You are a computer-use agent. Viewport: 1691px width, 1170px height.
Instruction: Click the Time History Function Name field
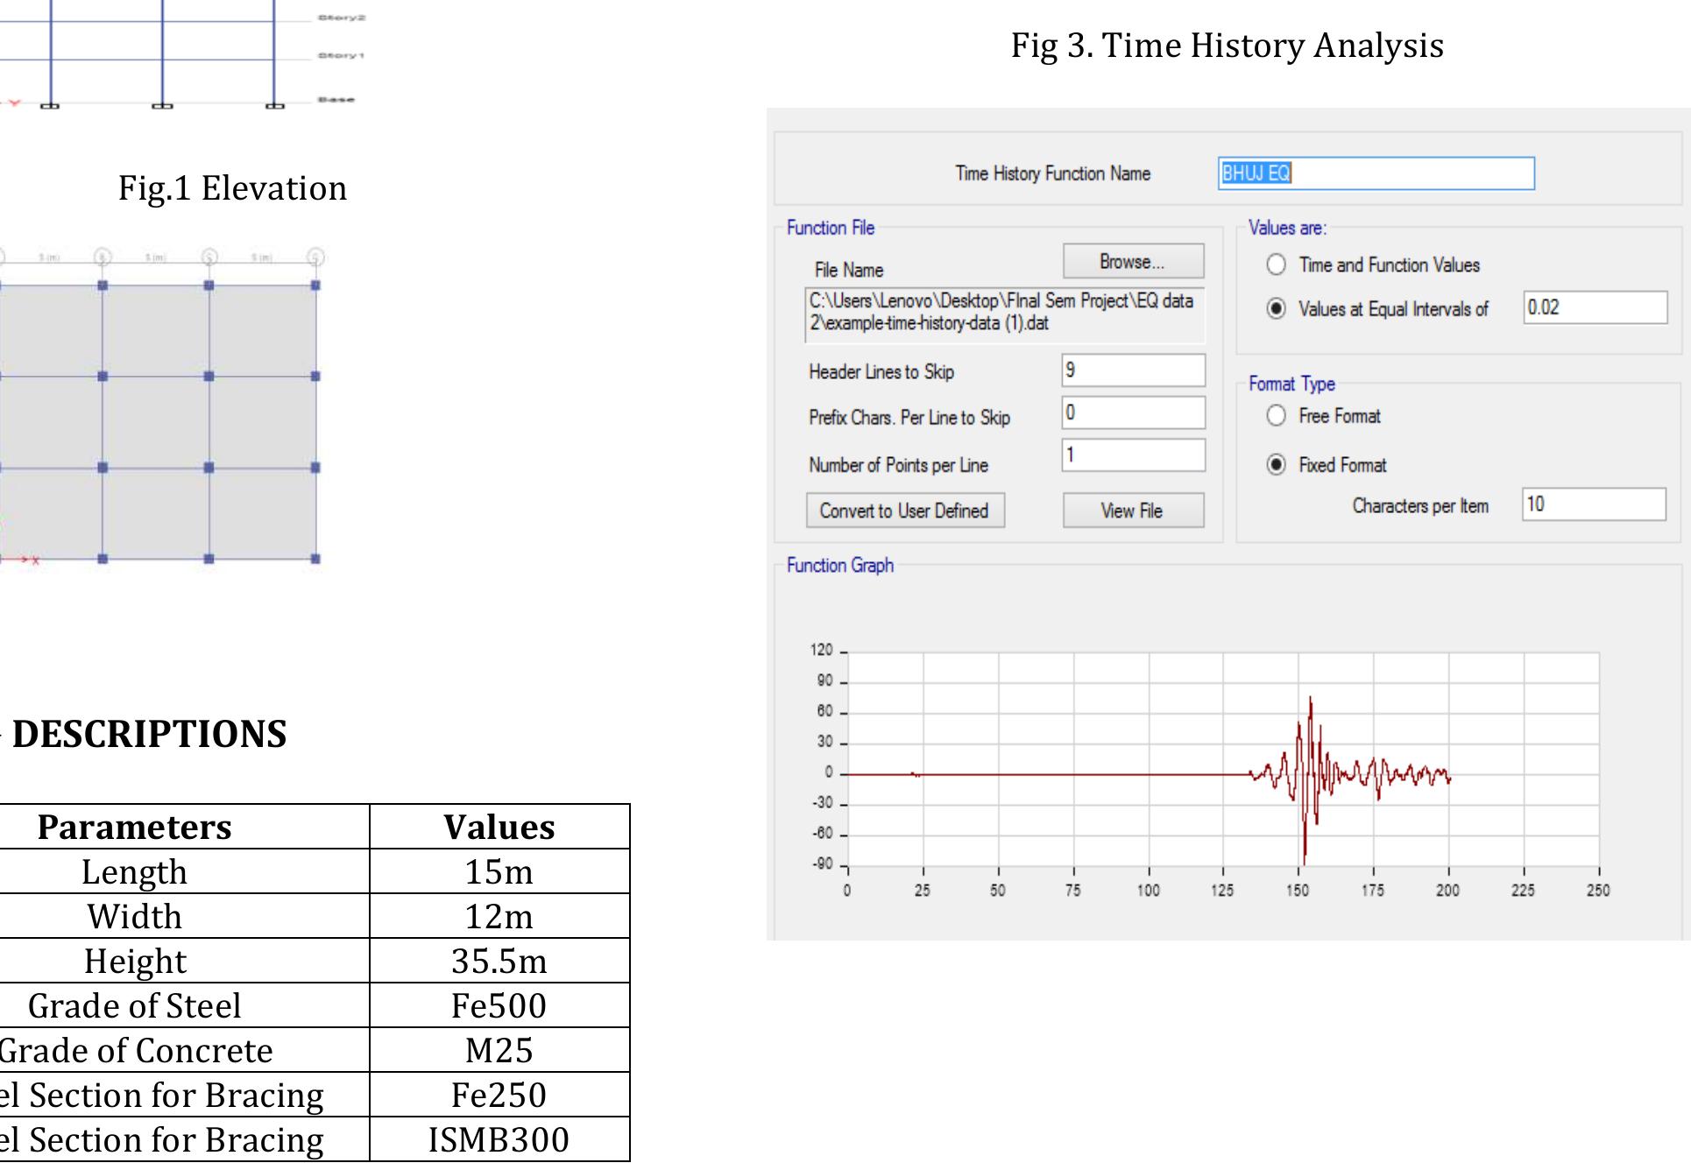coord(1376,173)
